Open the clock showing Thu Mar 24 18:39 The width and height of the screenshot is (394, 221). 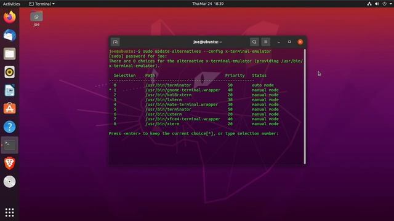[x=208, y=4]
